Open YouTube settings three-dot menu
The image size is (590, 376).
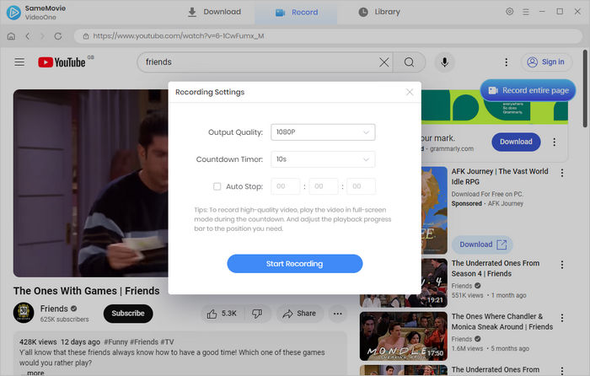[x=506, y=62]
